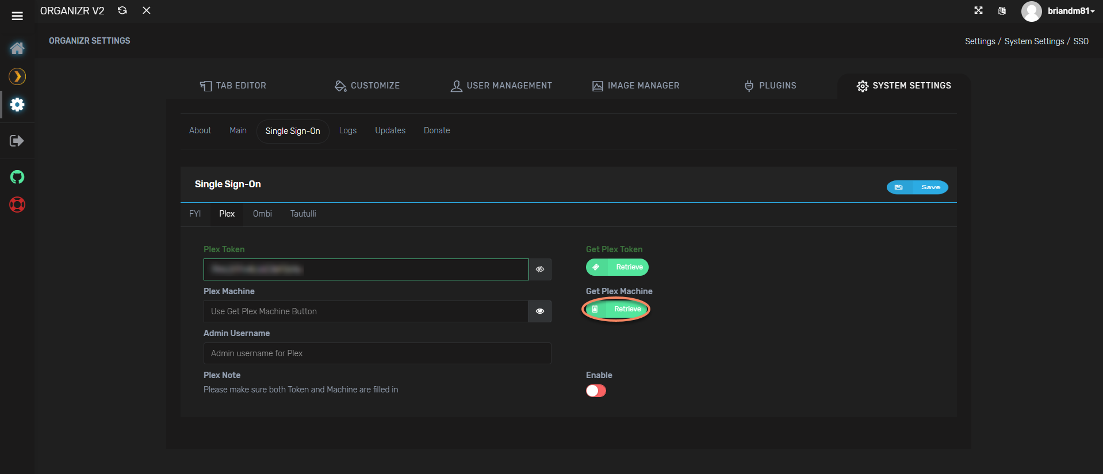Click the ORGANIZR V2 title
Viewport: 1103px width, 474px height.
72,11
